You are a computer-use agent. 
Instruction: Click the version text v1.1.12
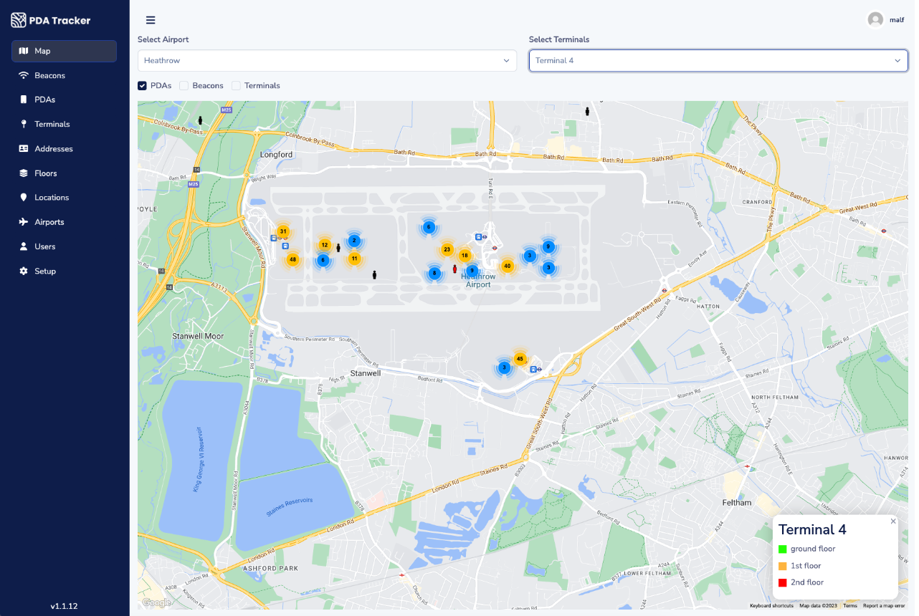[x=64, y=606]
